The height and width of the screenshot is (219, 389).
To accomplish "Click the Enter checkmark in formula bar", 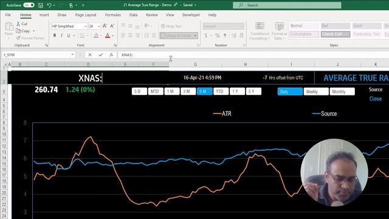I will click(x=101, y=55).
